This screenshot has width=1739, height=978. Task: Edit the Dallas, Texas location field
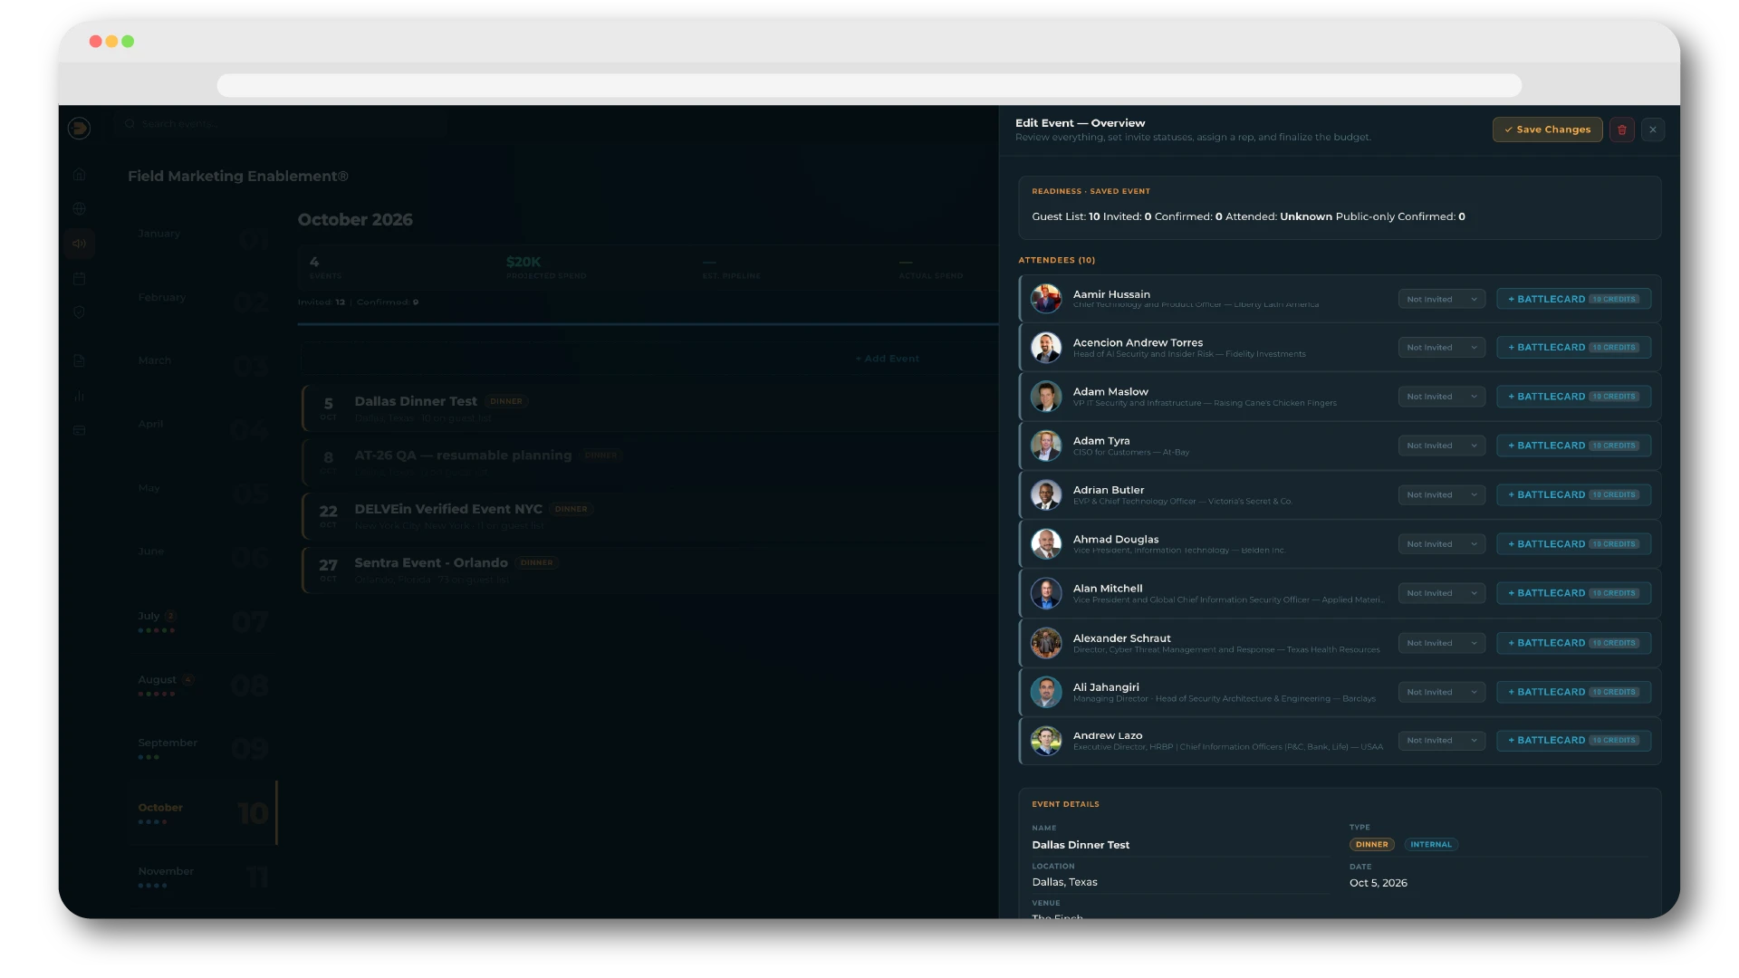(1180, 882)
